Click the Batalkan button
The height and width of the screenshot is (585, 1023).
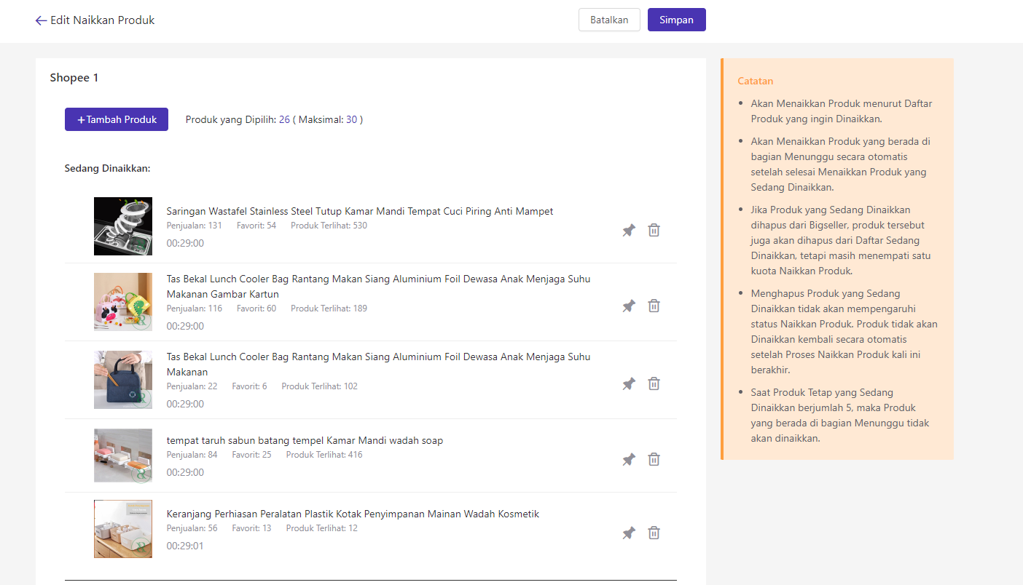(x=609, y=20)
